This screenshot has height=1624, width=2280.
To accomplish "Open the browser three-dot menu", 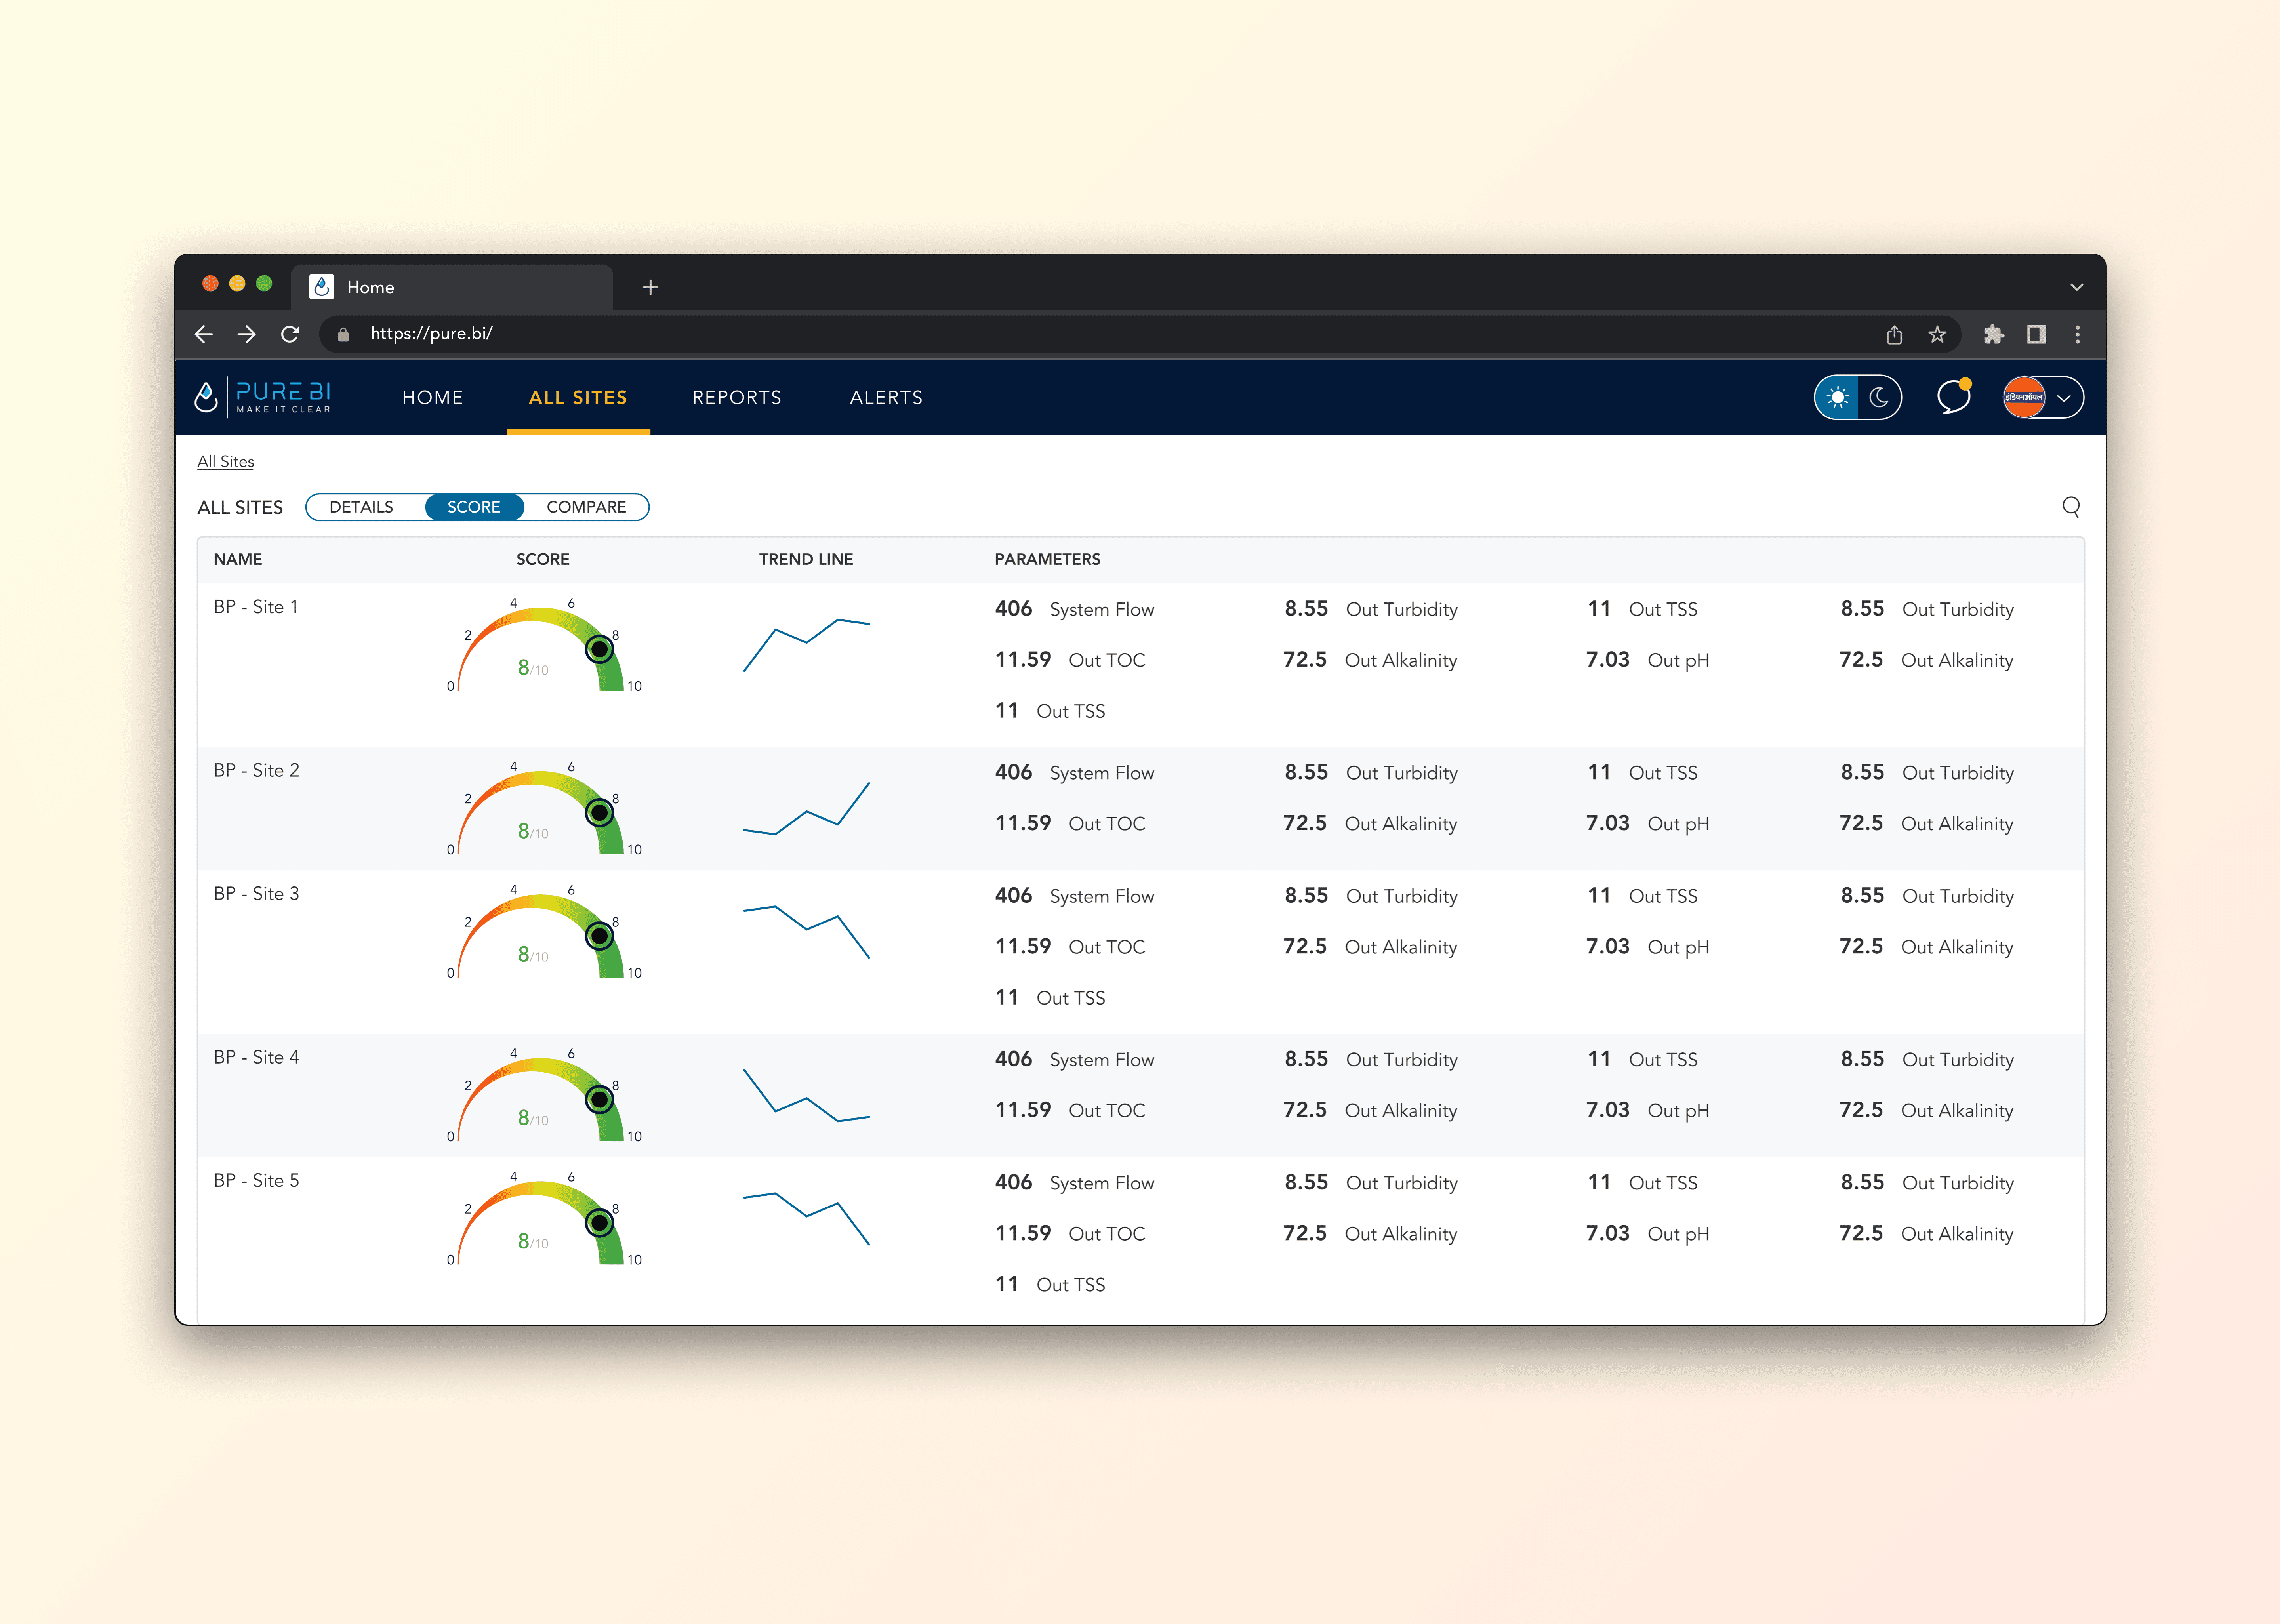I will point(2077,334).
